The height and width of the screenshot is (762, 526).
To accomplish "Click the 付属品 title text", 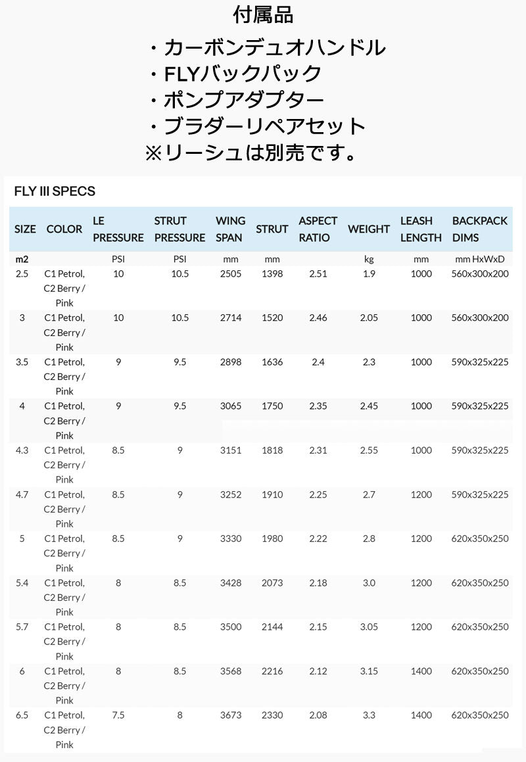I will tap(263, 15).
